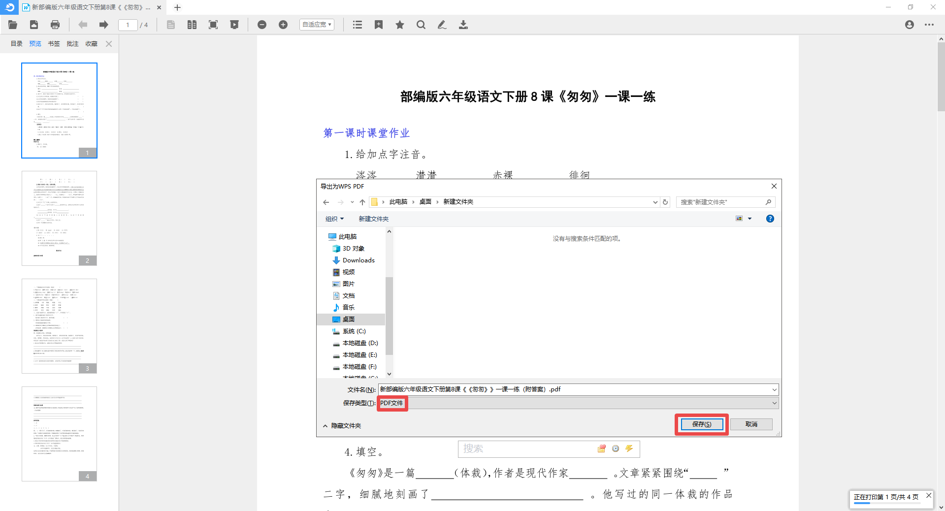Toggle full screen reading mode
Viewport: 945px width, 511px height.
213,25
